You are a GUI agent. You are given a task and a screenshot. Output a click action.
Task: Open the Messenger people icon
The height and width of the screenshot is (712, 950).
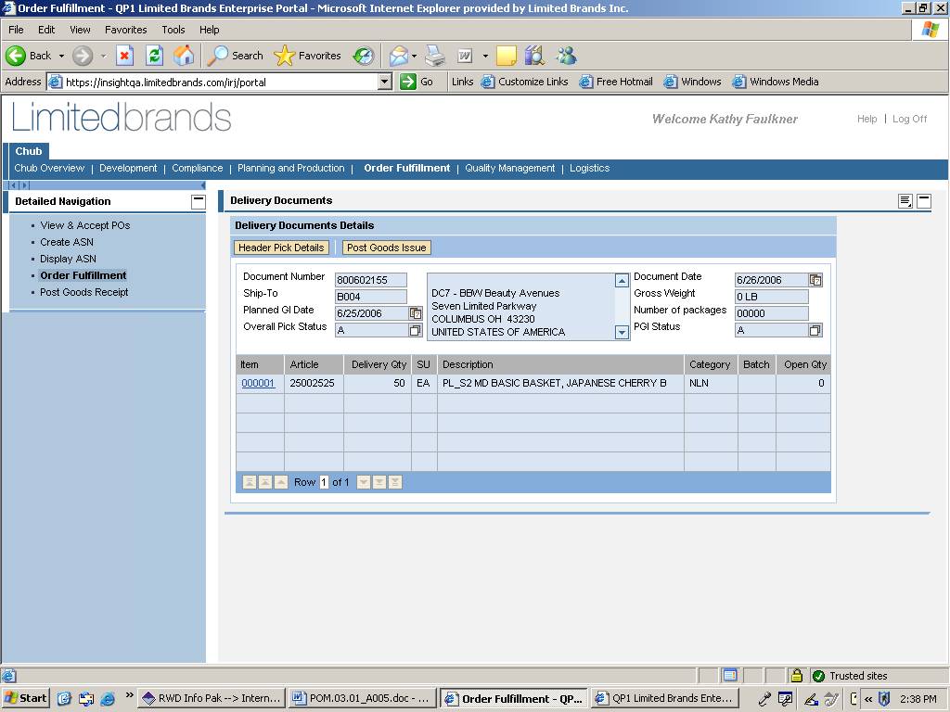(567, 56)
